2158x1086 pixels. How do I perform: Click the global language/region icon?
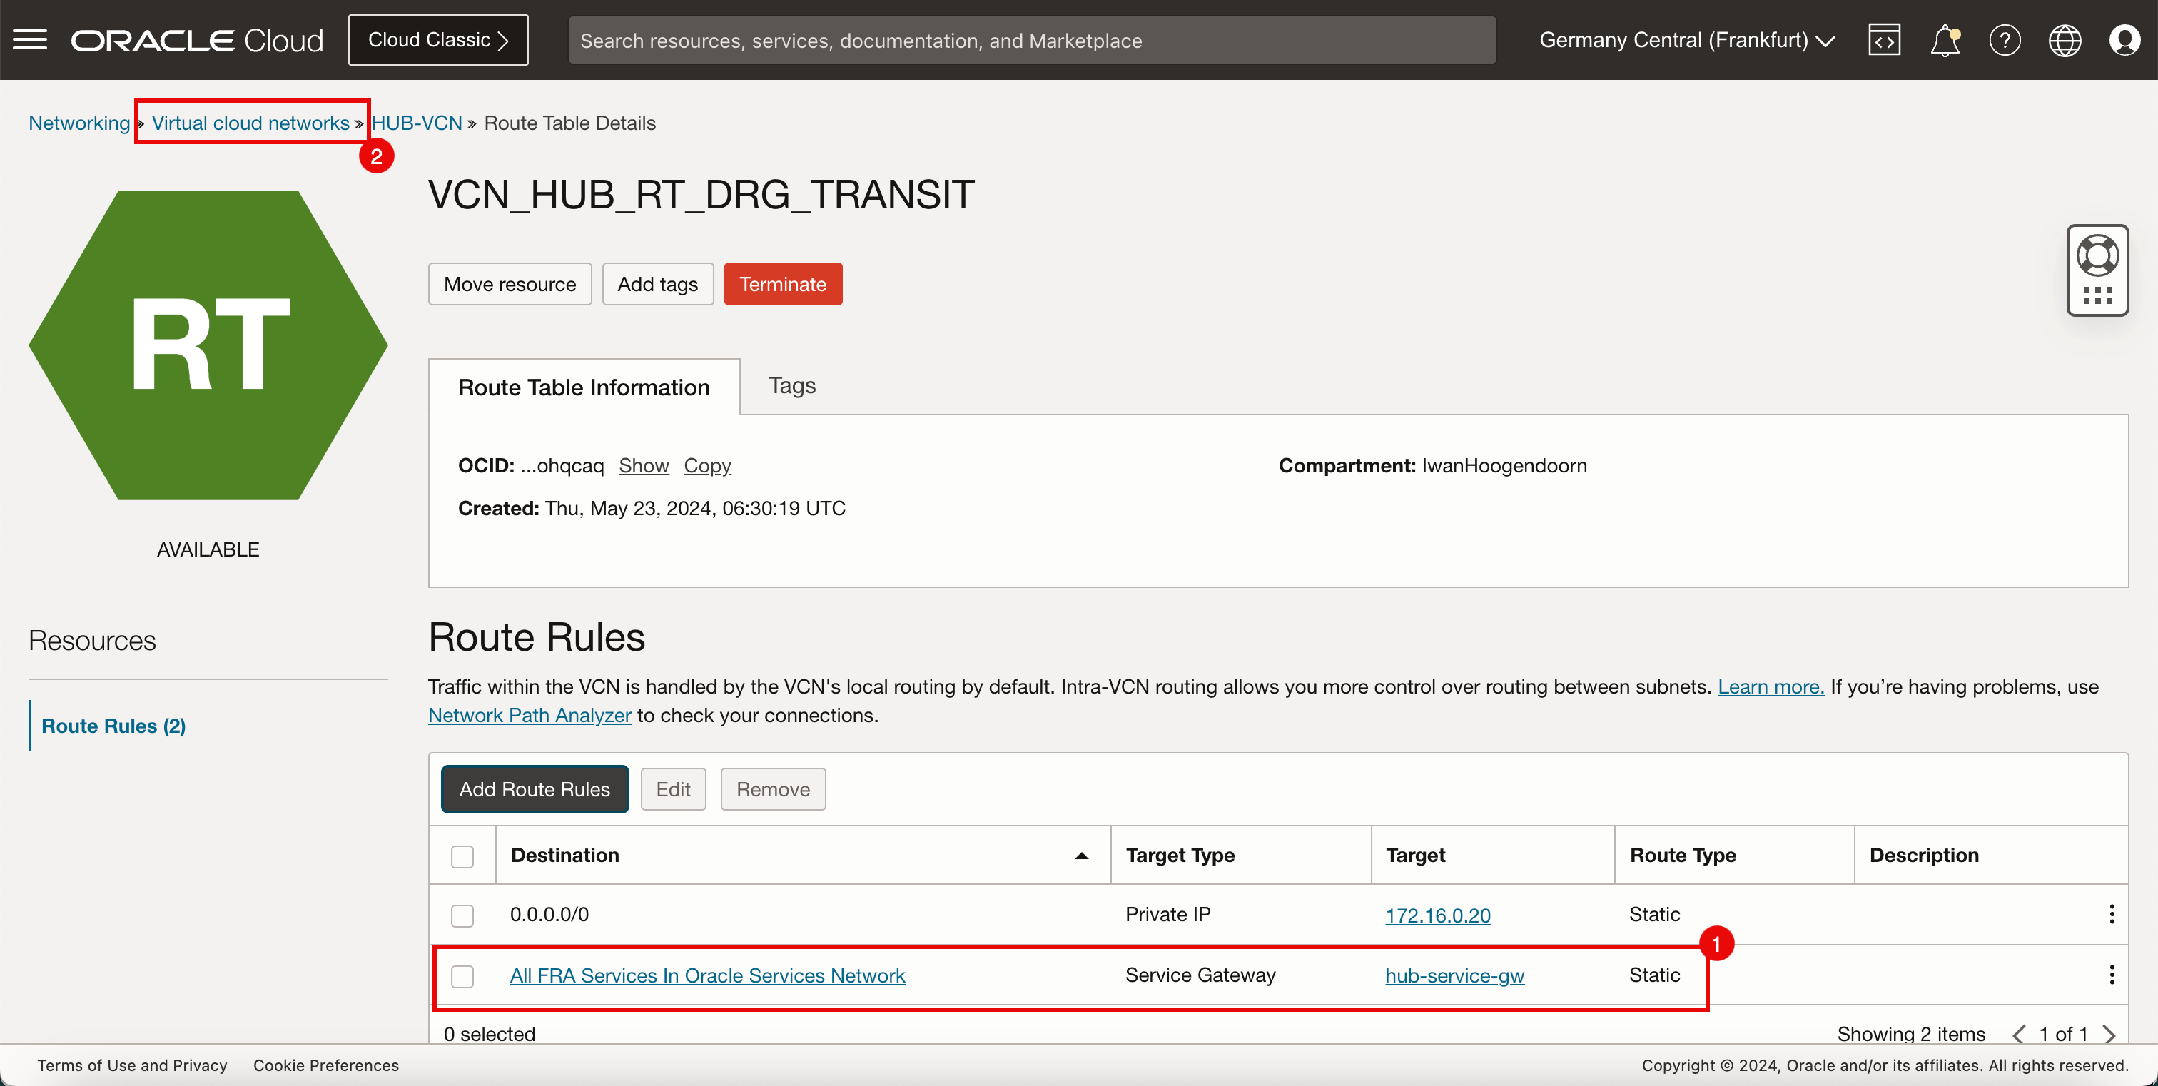point(2064,40)
